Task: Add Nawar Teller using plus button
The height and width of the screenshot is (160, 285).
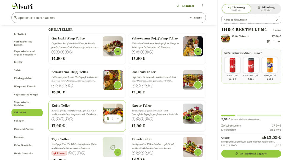Action: (x=198, y=119)
